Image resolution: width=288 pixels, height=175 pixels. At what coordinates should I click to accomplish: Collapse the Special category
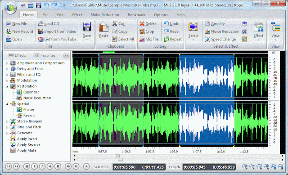coord(7,104)
